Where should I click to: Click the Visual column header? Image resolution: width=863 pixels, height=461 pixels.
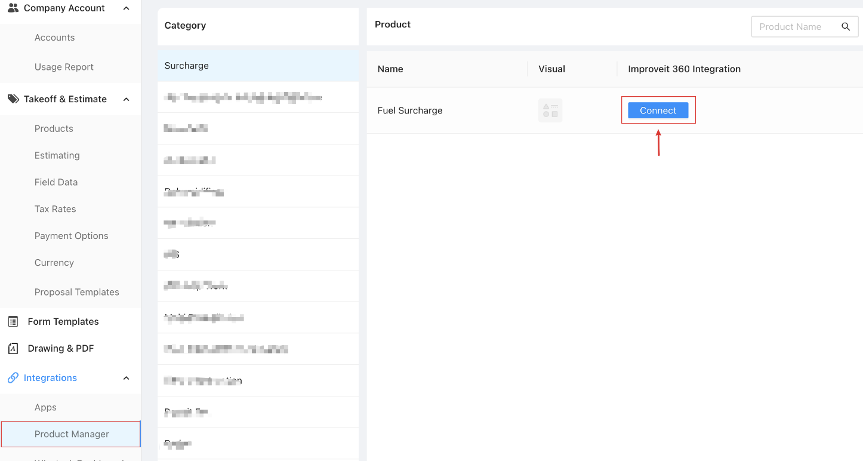pyautogui.click(x=551, y=69)
